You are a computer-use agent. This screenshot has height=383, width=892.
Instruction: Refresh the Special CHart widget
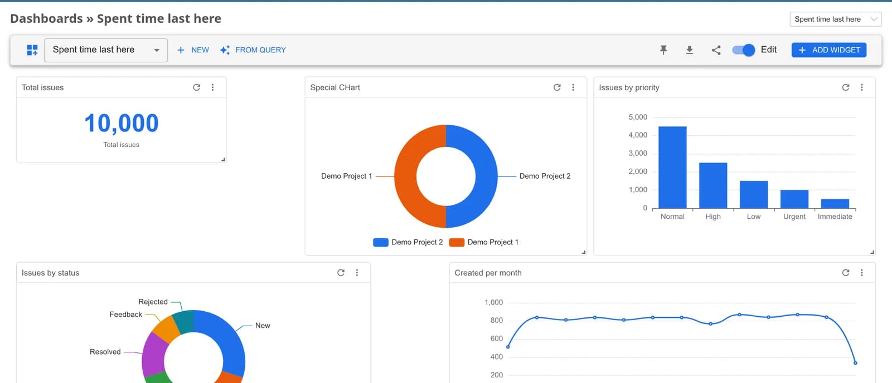[x=557, y=87]
